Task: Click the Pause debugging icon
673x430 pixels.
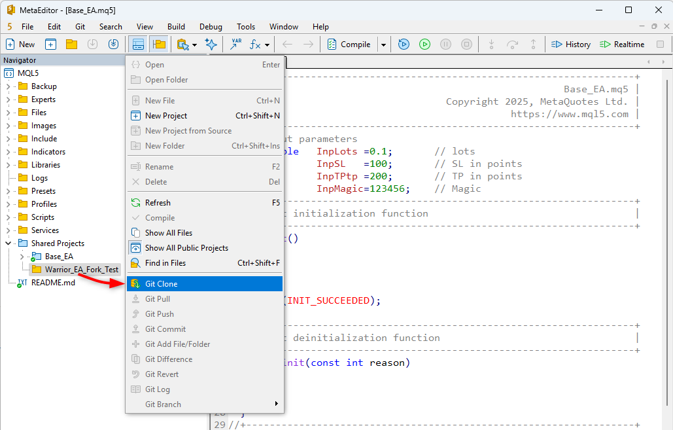Action: click(445, 45)
